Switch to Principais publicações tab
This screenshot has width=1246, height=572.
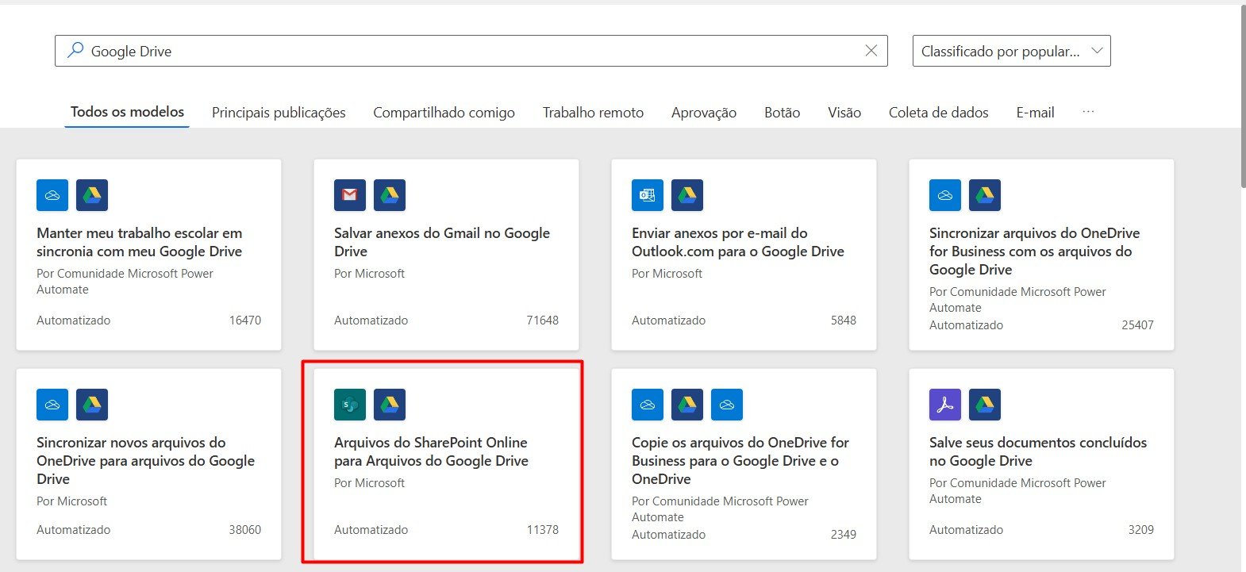279,113
